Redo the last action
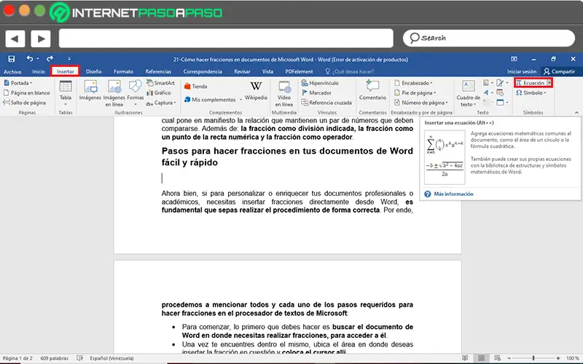This screenshot has height=364, width=583. point(50,59)
